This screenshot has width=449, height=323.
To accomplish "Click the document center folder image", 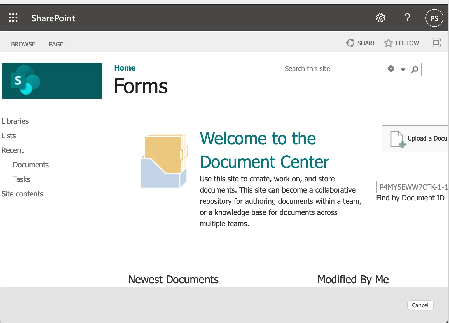I will point(164,160).
